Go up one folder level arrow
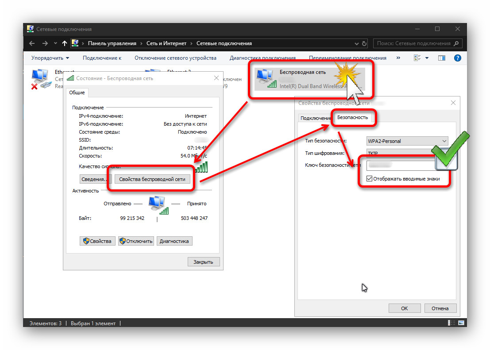 [x=64, y=43]
